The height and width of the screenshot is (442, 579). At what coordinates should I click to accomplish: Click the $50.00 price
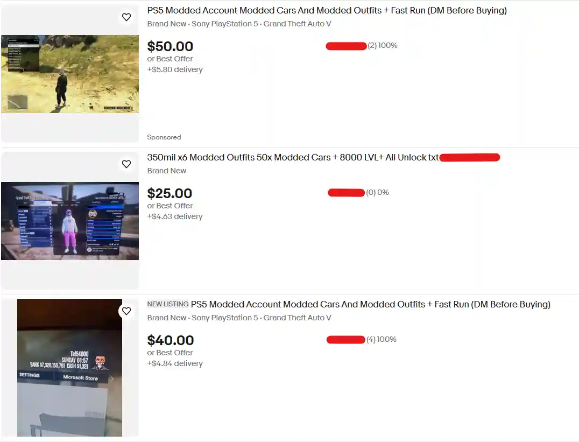170,46
